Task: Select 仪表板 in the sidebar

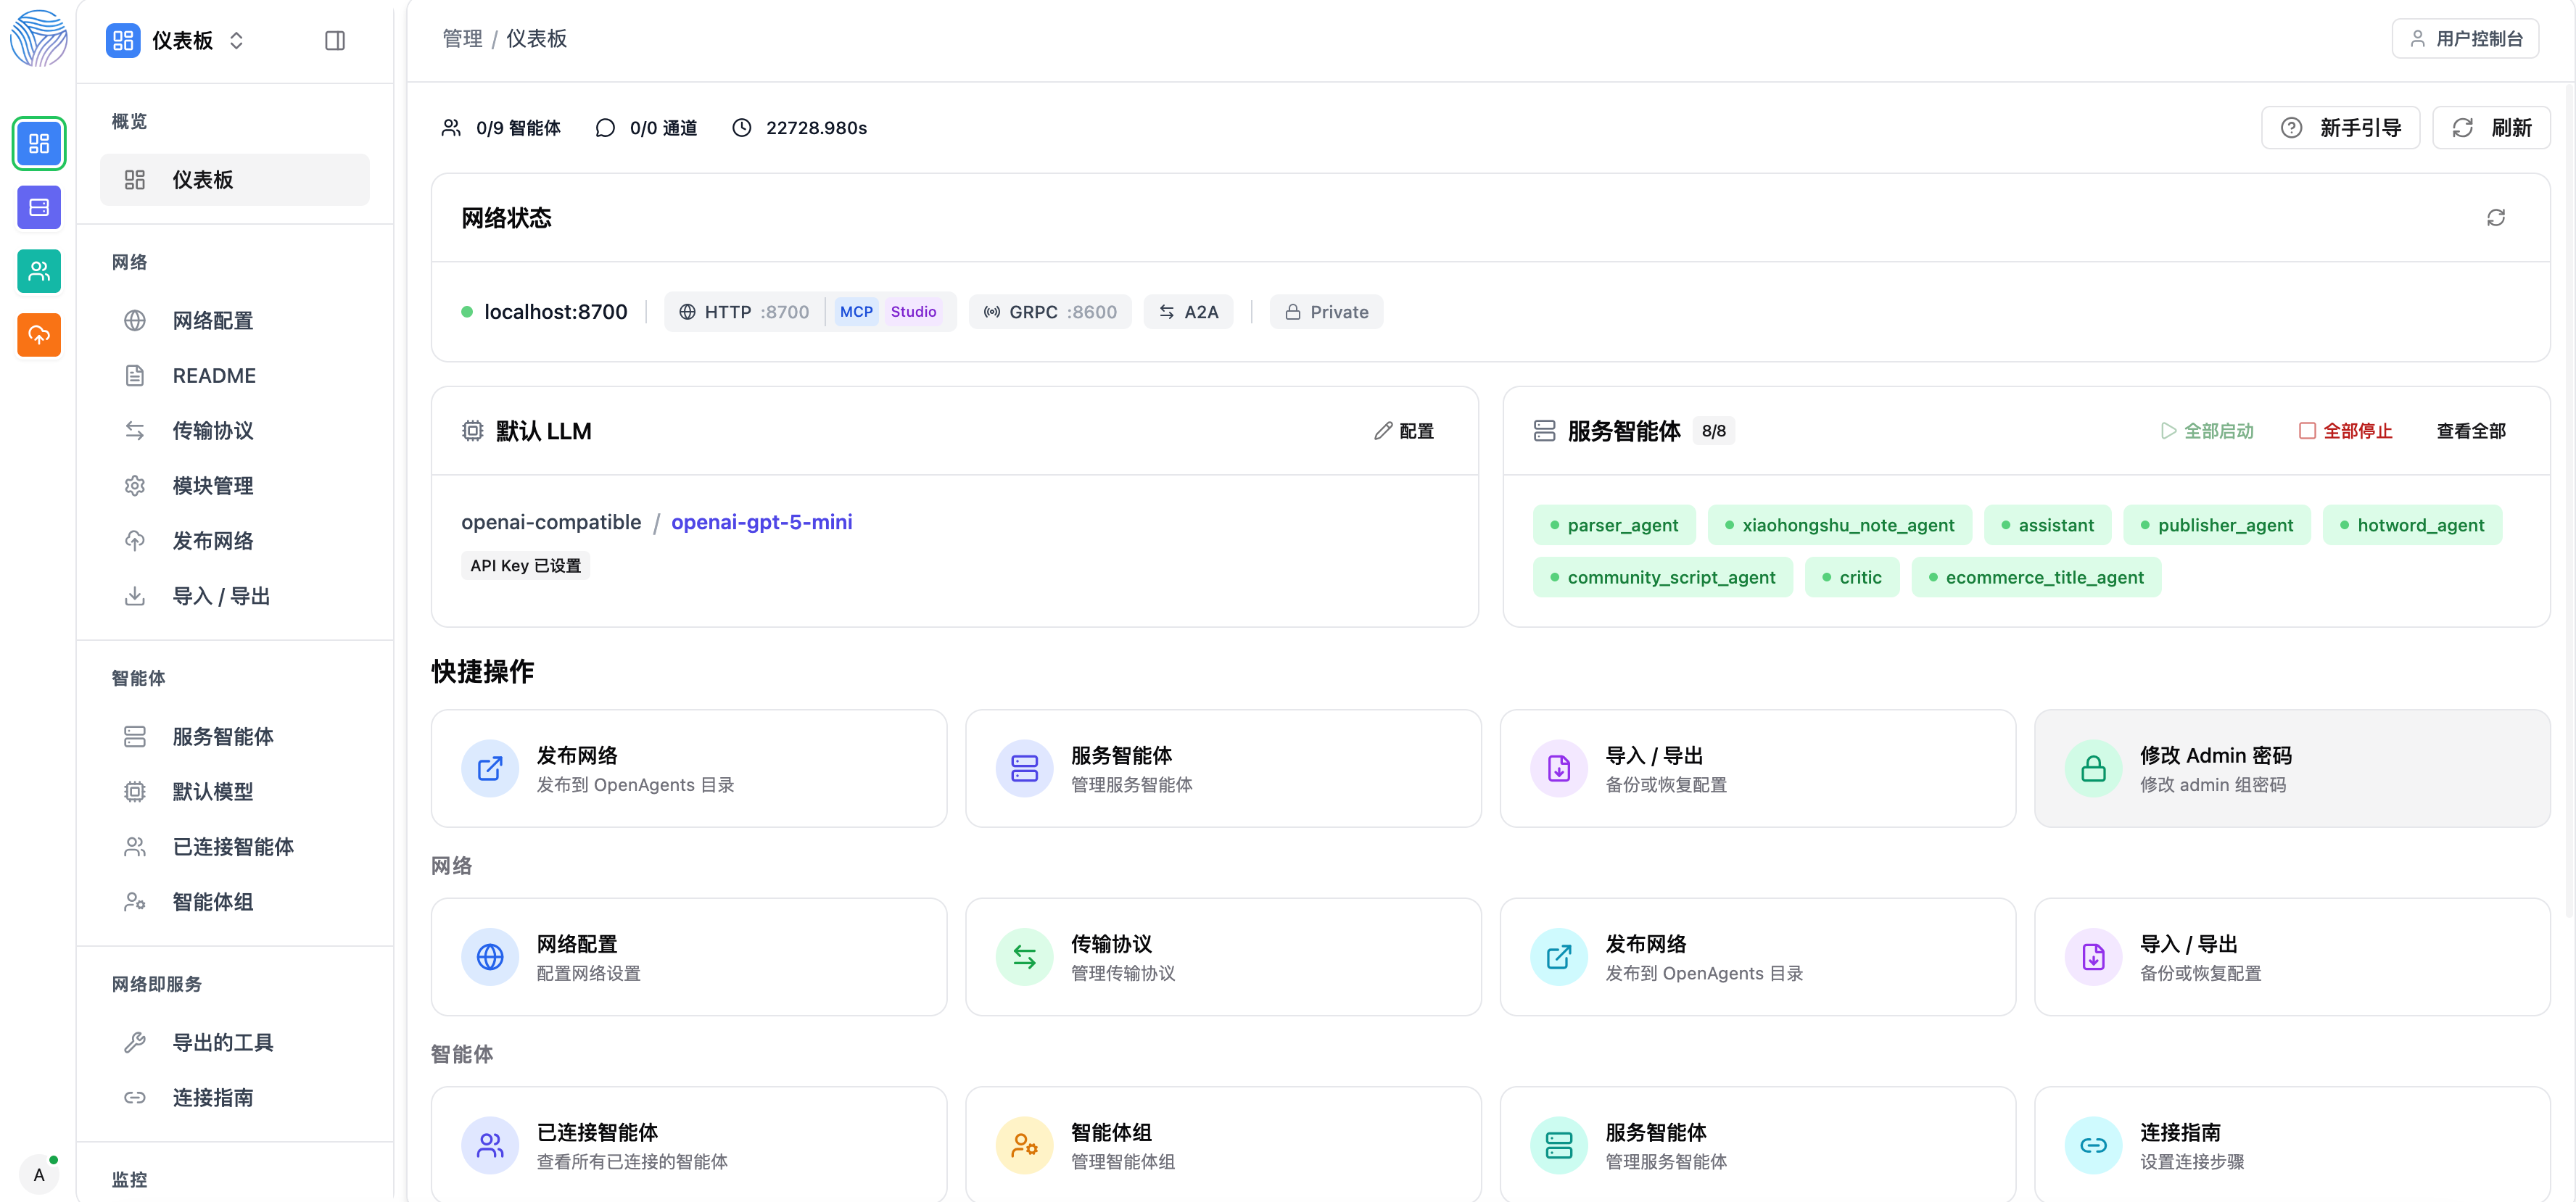Action: click(x=235, y=180)
